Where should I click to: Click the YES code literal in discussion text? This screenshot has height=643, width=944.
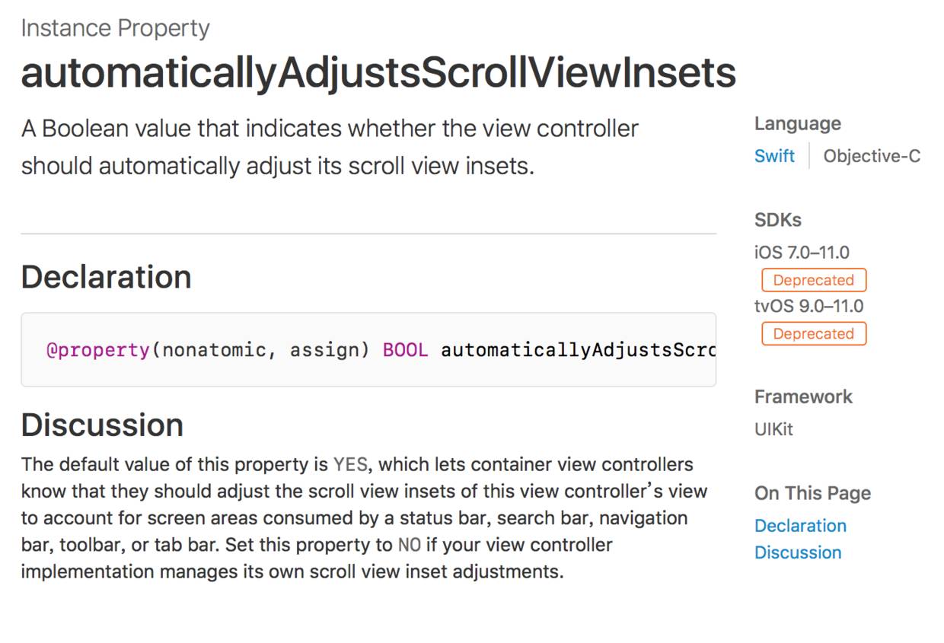[x=350, y=465]
